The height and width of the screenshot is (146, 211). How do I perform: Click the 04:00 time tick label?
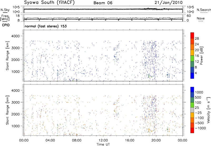(50, 140)
